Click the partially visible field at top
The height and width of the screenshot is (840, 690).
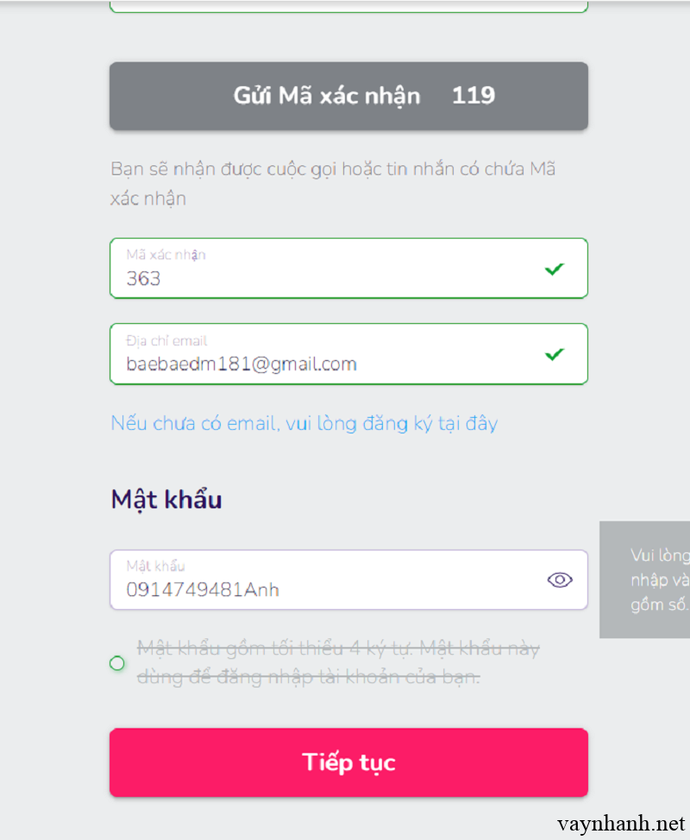click(348, 6)
